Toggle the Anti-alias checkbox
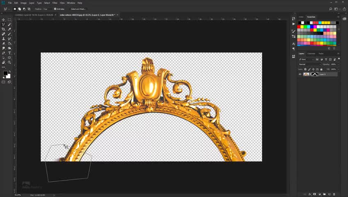The width and height of the screenshot is (348, 197). pos(55,9)
